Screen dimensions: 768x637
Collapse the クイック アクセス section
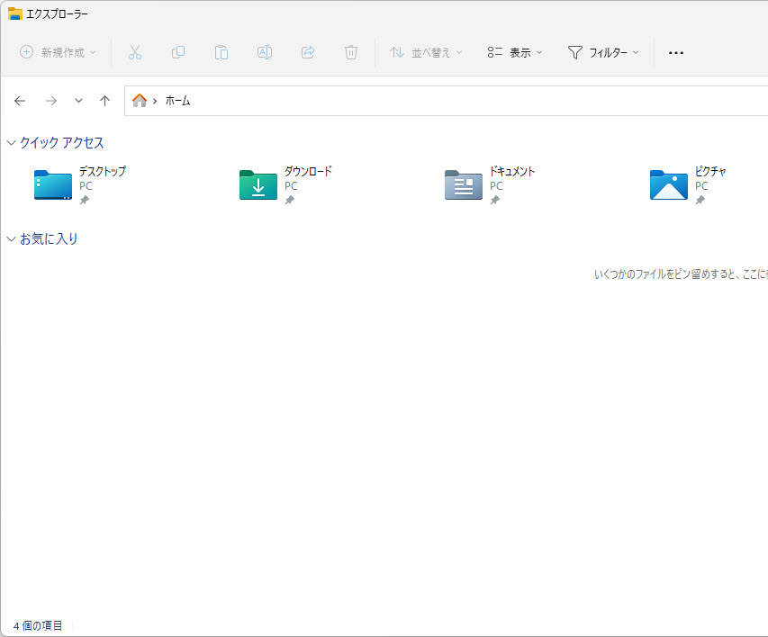pyautogui.click(x=11, y=142)
